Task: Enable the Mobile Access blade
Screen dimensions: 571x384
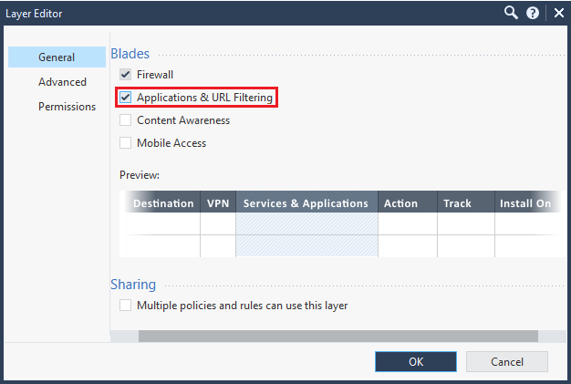Action: click(125, 142)
